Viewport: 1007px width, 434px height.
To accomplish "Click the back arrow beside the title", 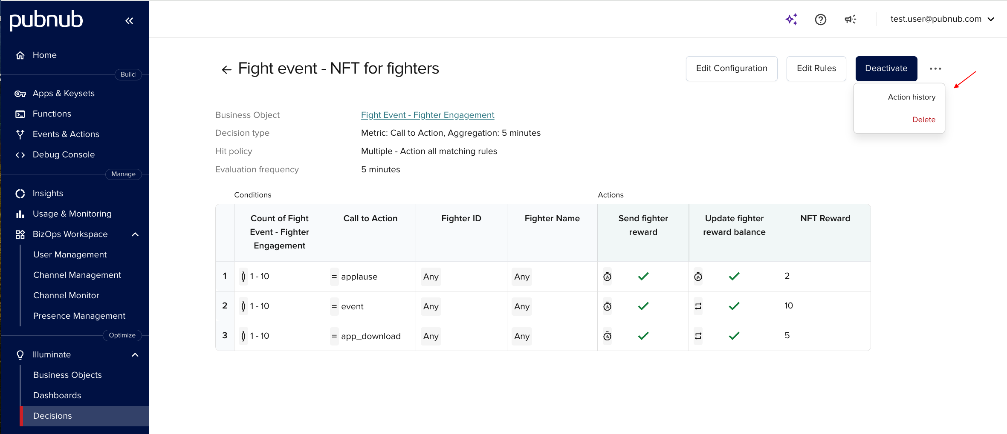I will [226, 69].
